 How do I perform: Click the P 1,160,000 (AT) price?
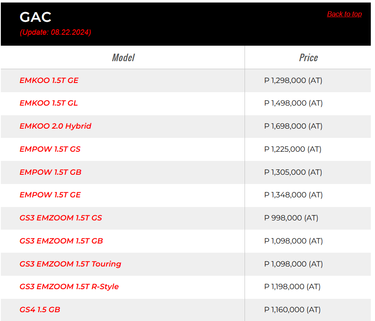coord(292,310)
